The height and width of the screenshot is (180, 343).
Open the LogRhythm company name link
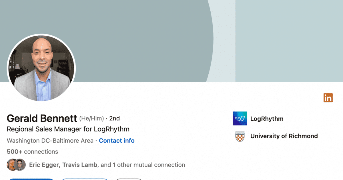coord(267,119)
